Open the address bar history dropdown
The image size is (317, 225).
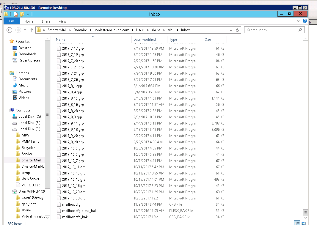[x=231, y=30]
